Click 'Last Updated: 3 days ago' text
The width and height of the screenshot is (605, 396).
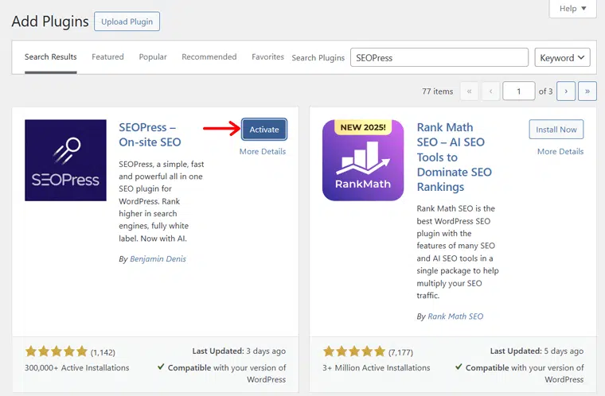[239, 351]
